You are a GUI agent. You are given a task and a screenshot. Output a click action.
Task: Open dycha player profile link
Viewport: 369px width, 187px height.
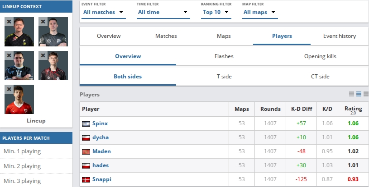pos(101,137)
